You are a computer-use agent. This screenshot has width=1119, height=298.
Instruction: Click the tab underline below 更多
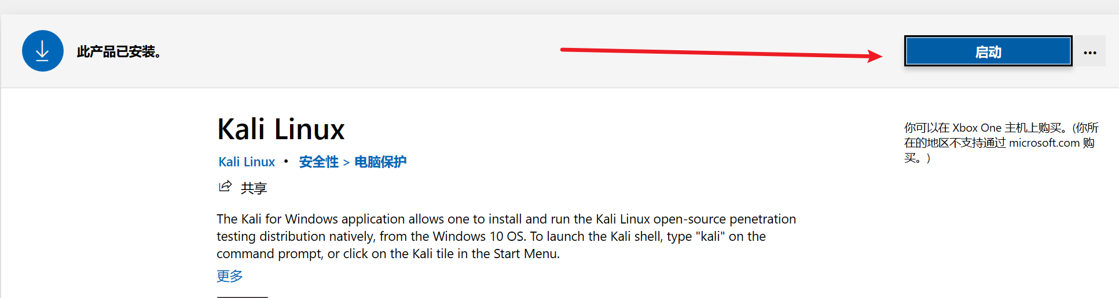242,296
